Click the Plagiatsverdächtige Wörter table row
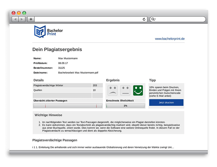 [62, 86]
